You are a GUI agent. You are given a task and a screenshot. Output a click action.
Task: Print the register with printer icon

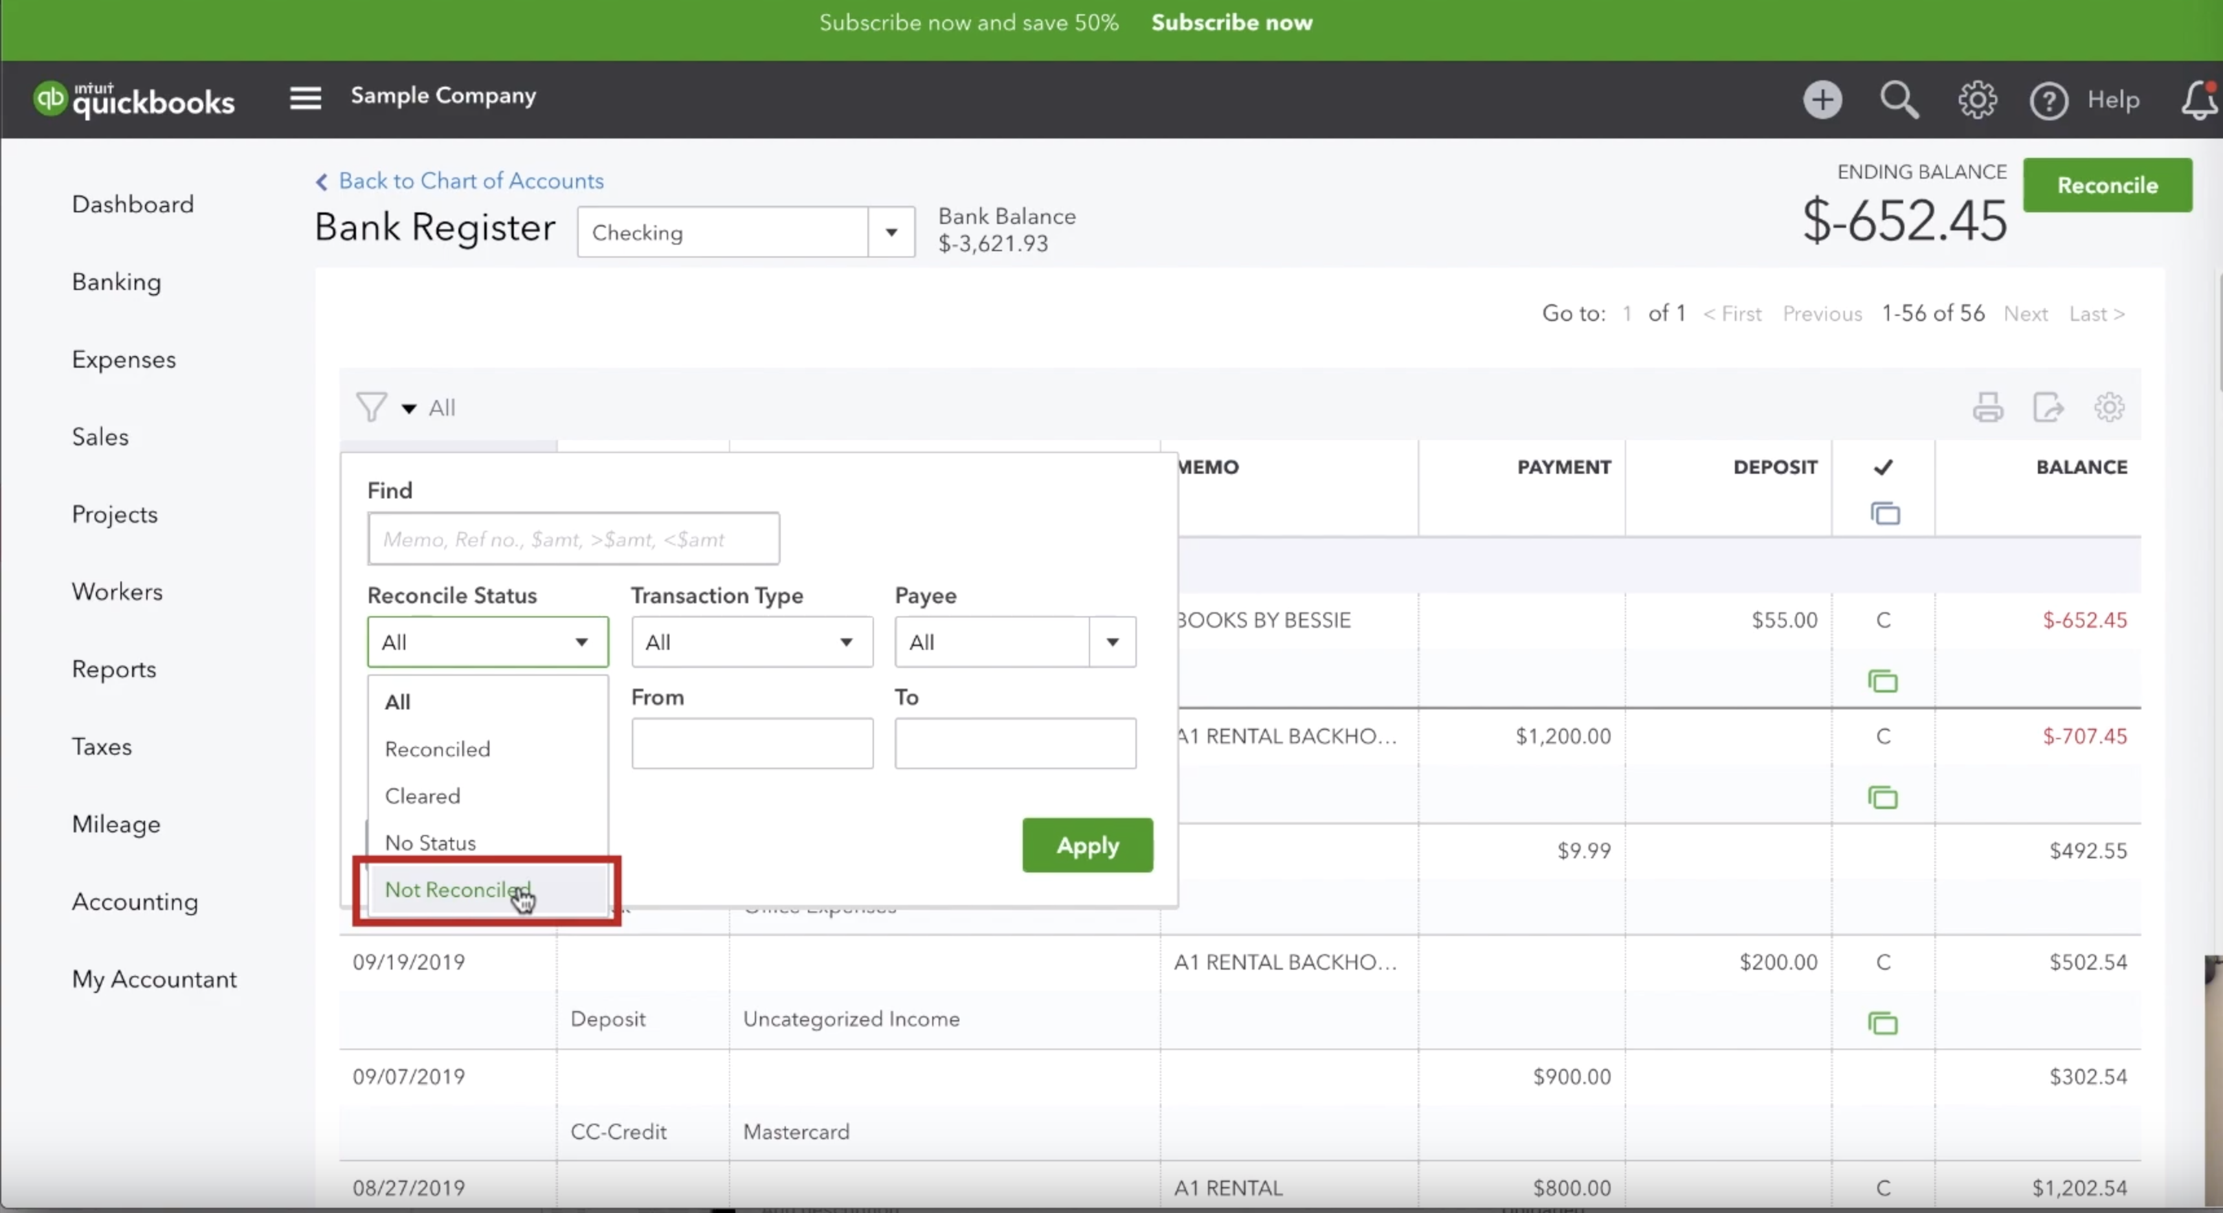click(1987, 407)
